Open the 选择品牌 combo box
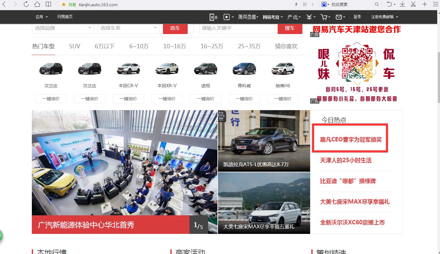 pos(63,28)
